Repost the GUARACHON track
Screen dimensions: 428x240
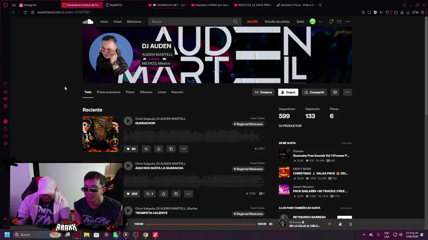(x=146, y=149)
